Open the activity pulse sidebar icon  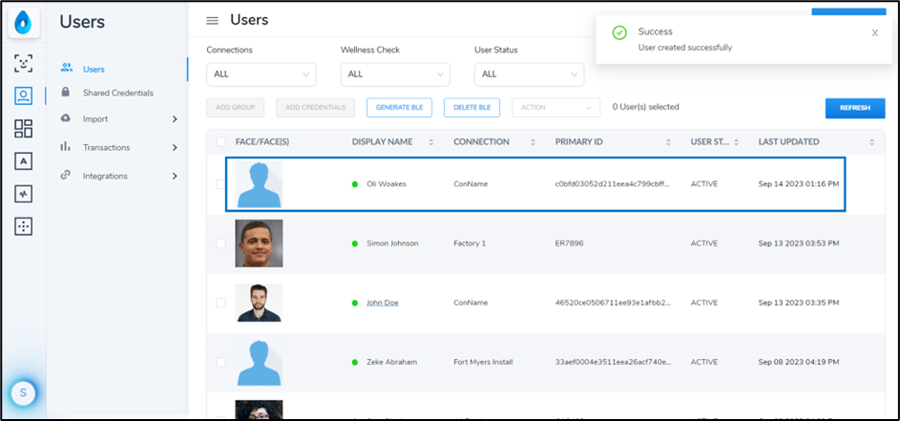24,194
